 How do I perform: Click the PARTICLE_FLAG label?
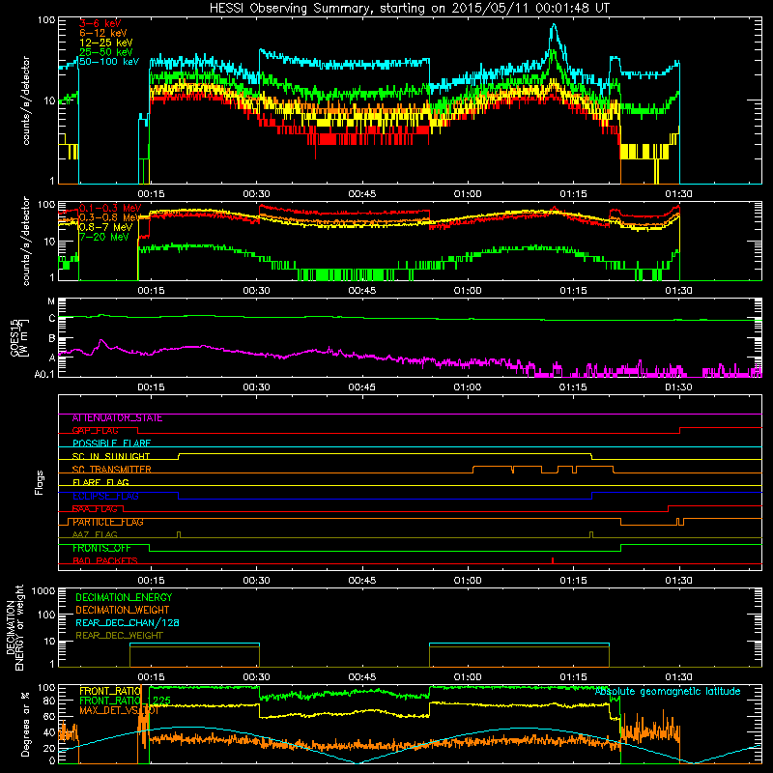pos(108,522)
